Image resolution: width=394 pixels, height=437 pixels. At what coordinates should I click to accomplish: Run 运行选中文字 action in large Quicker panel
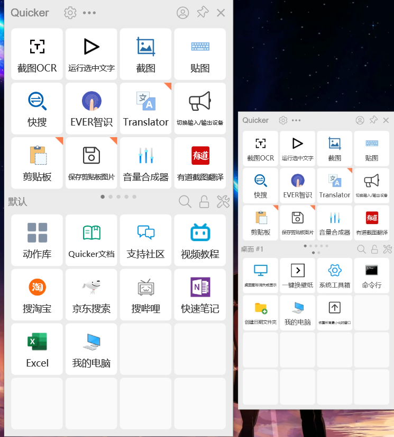pyautogui.click(x=91, y=54)
